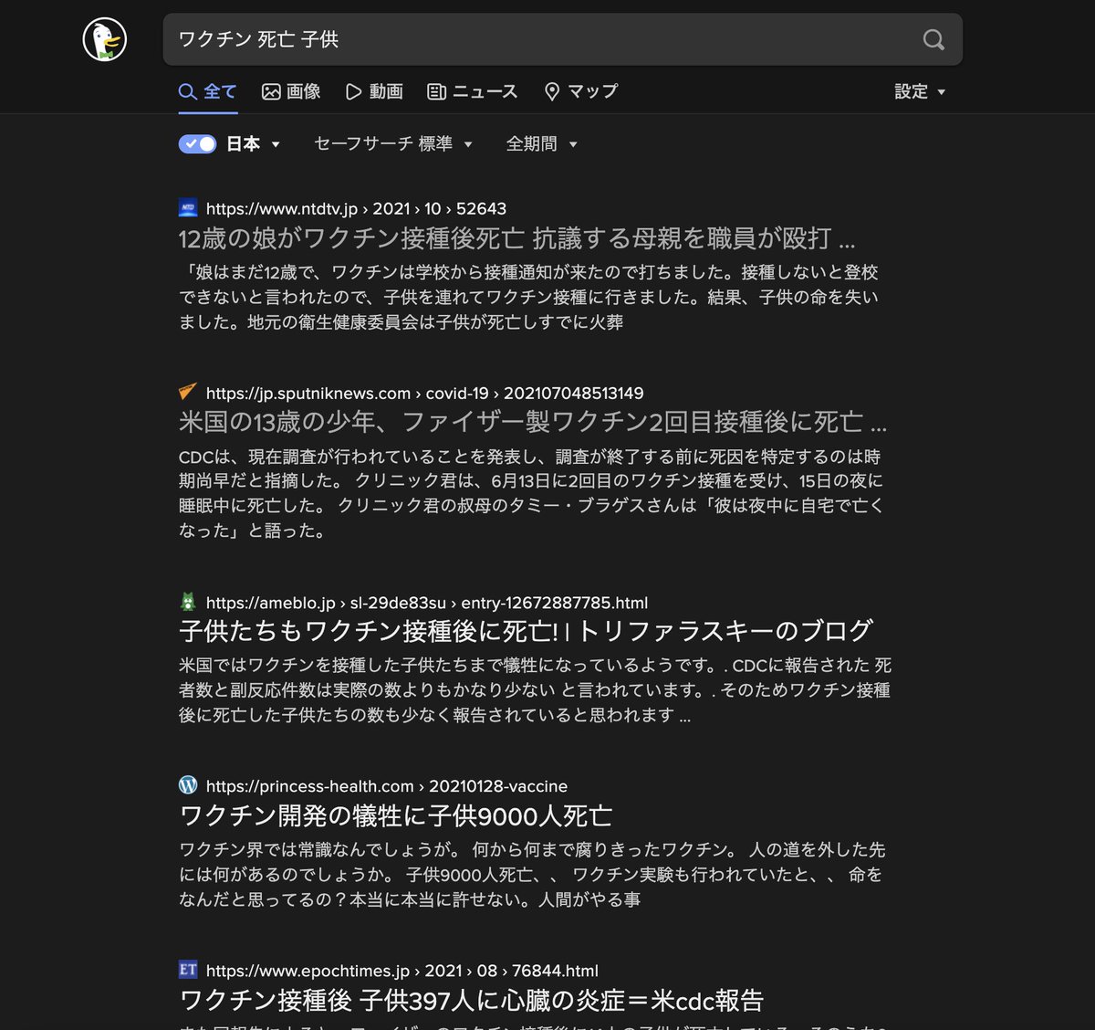Click the Epoch Times ET favicon
Viewport: 1095px width, 1030px height.
(x=188, y=970)
